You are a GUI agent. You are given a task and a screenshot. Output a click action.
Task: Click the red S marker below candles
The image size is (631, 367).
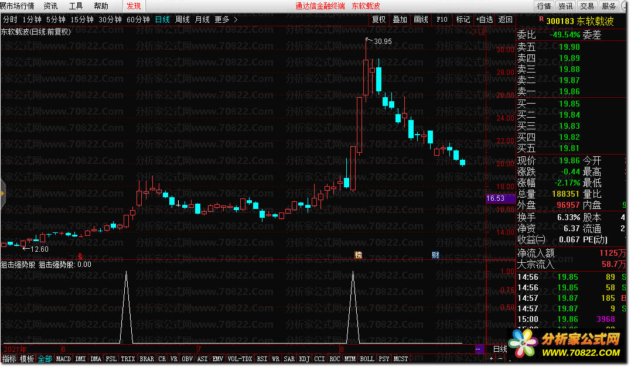[80, 256]
